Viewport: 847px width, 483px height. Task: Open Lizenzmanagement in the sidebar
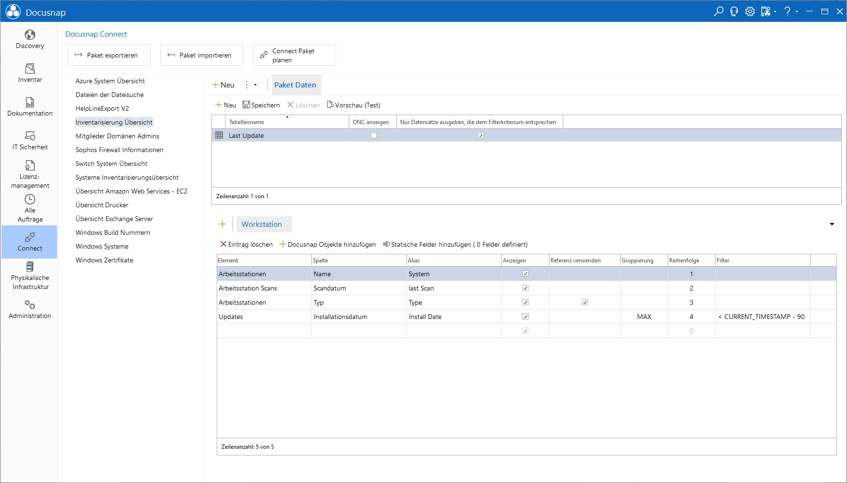pos(29,174)
